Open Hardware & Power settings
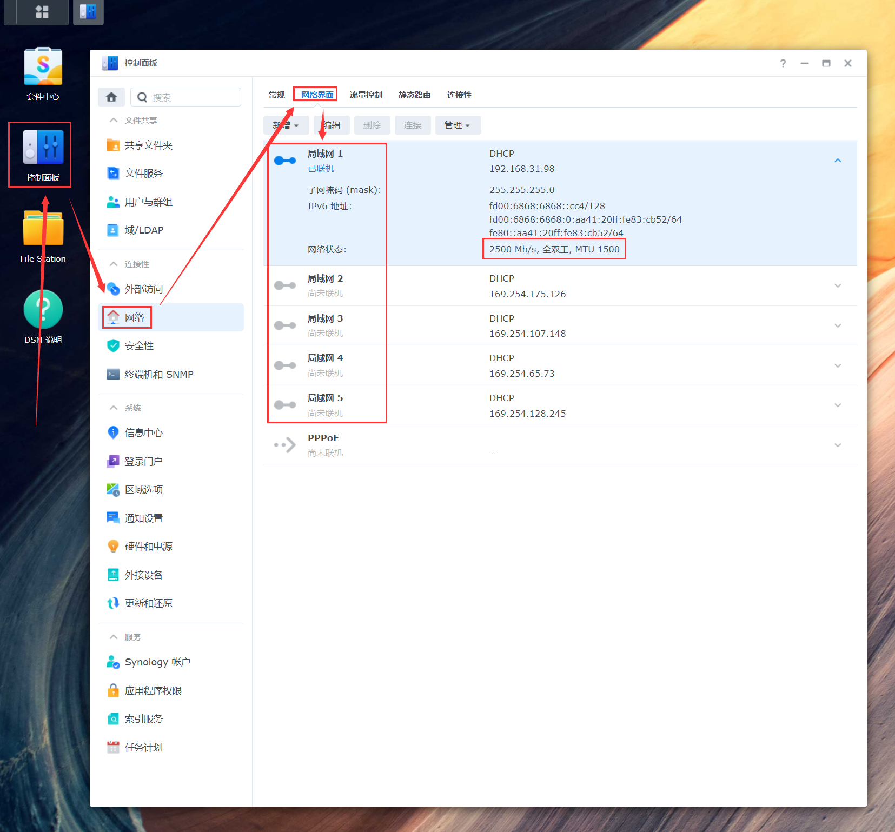 [x=148, y=547]
